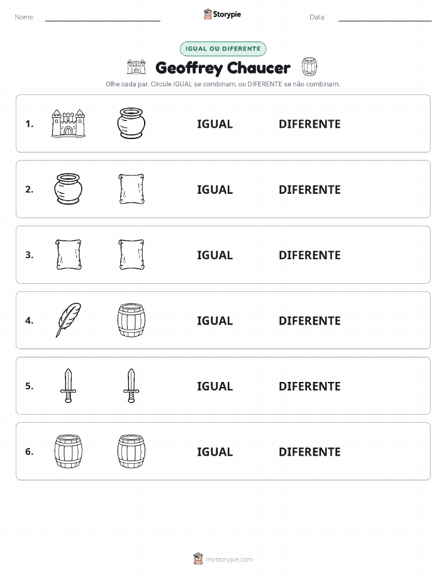The width and height of the screenshot is (446, 577).
Task: Open the mystorypie.com footer link
Action: click(223, 559)
